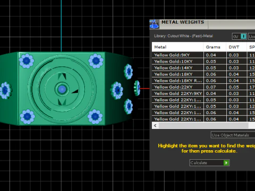Click the horizontal scrollbar track in table
The width and height of the screenshot is (255, 191).
point(203,125)
